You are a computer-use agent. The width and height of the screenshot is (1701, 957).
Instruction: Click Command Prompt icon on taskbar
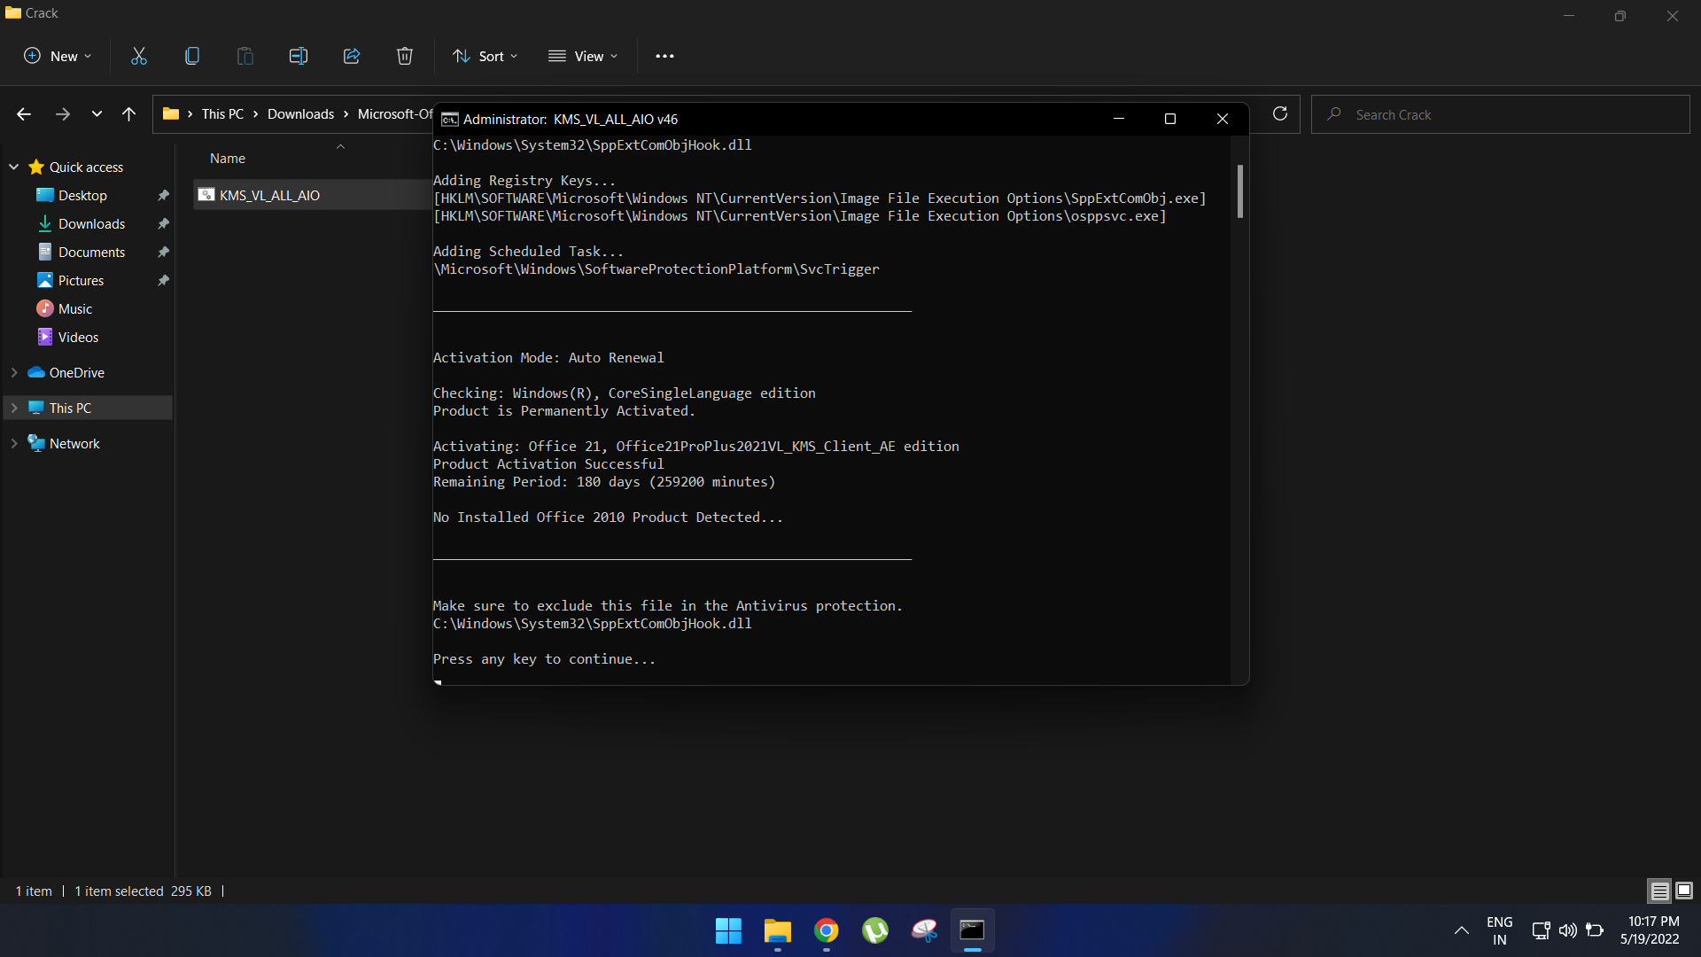[973, 930]
